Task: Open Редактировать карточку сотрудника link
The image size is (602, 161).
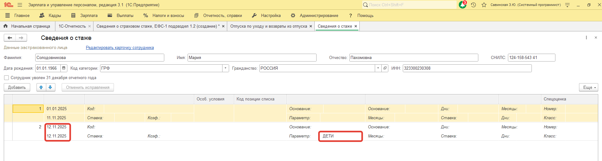Action: [120, 48]
